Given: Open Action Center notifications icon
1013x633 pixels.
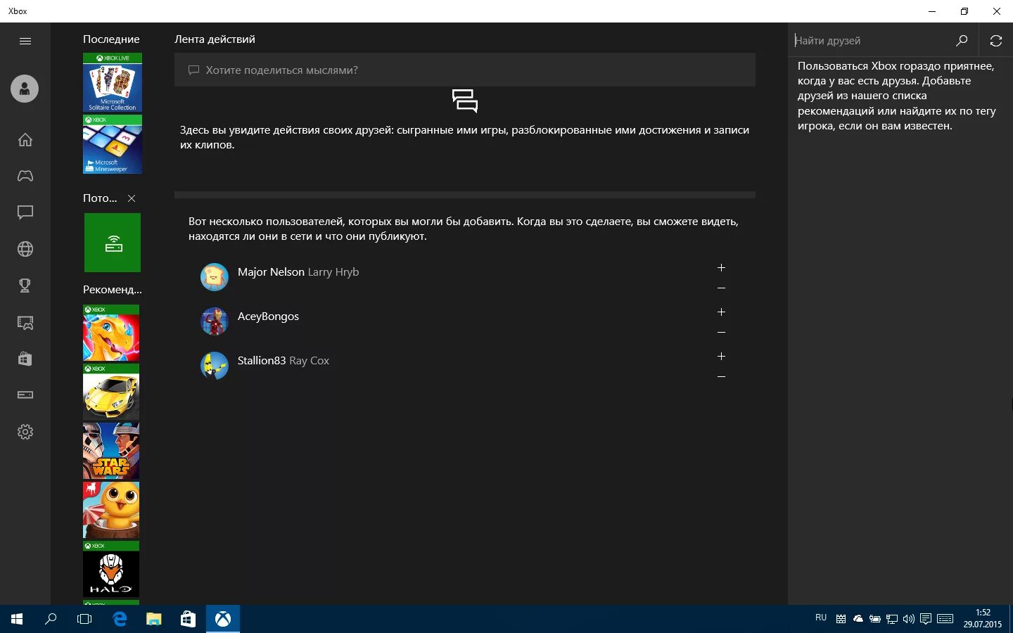Looking at the screenshot, I should [x=926, y=619].
